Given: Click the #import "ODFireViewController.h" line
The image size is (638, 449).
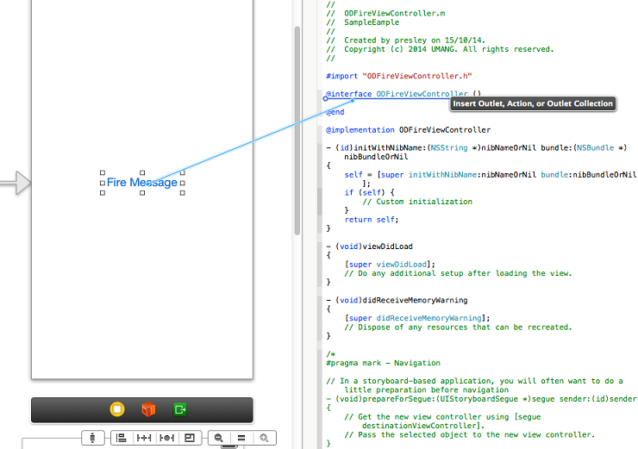Looking at the screenshot, I should click(399, 76).
